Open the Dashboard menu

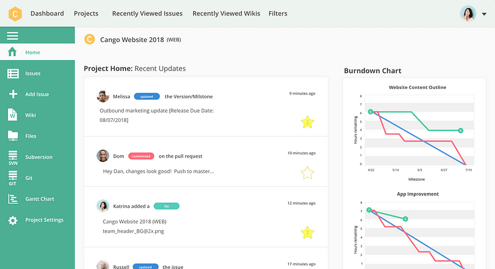pyautogui.click(x=47, y=14)
